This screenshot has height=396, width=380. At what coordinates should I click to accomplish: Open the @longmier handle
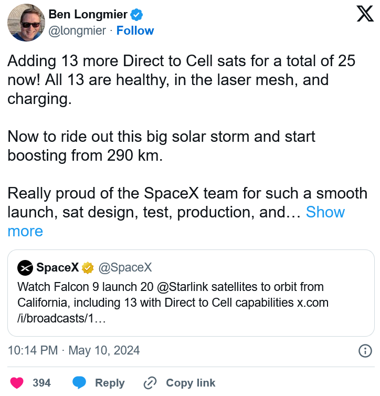click(x=77, y=31)
